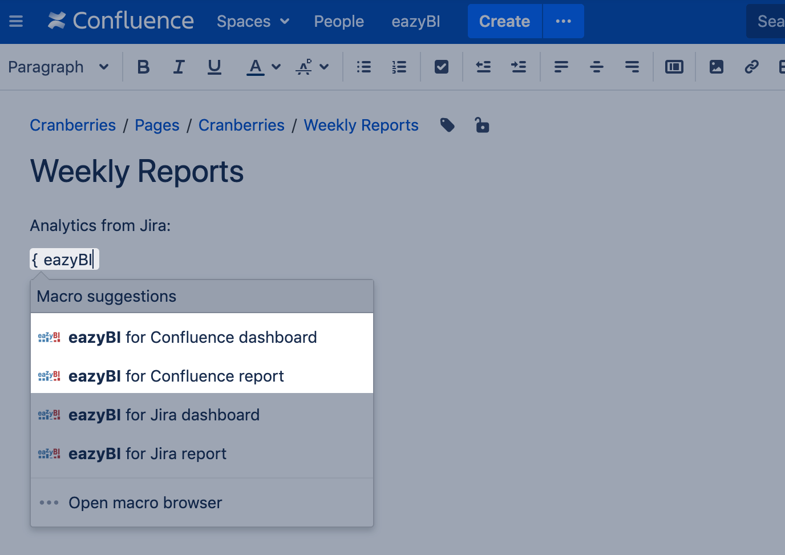
Task: Insert a numbered list
Action: [x=399, y=67]
